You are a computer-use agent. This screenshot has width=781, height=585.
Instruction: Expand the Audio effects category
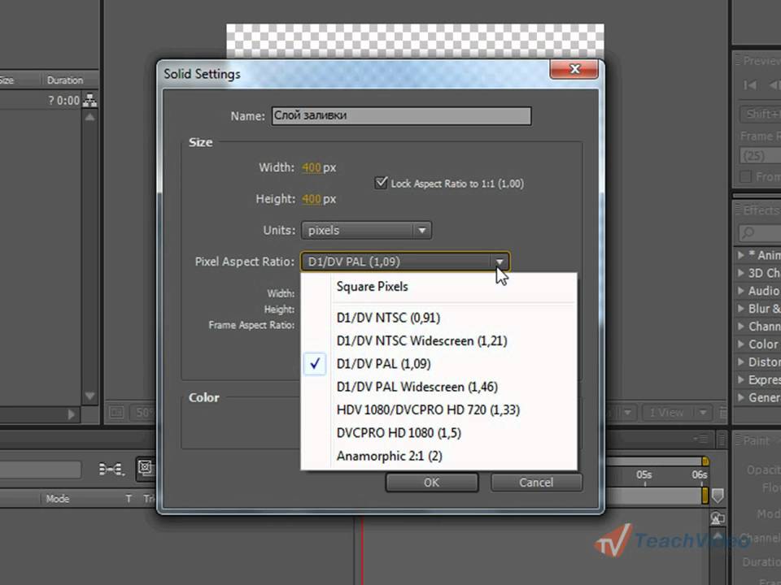coord(741,291)
